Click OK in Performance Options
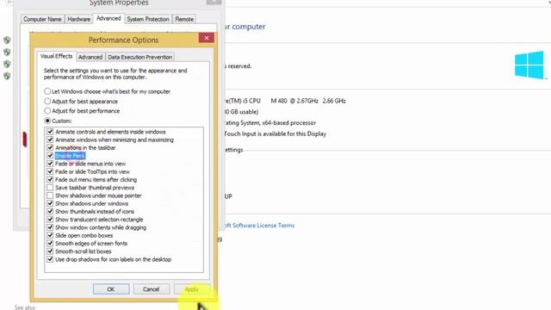This screenshot has height=310, width=551. [111, 289]
